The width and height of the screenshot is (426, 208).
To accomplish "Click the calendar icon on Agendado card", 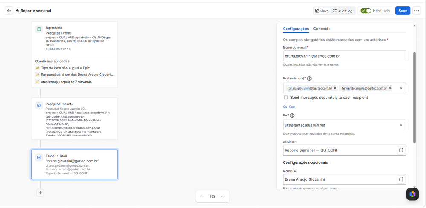I will click(x=39, y=29).
